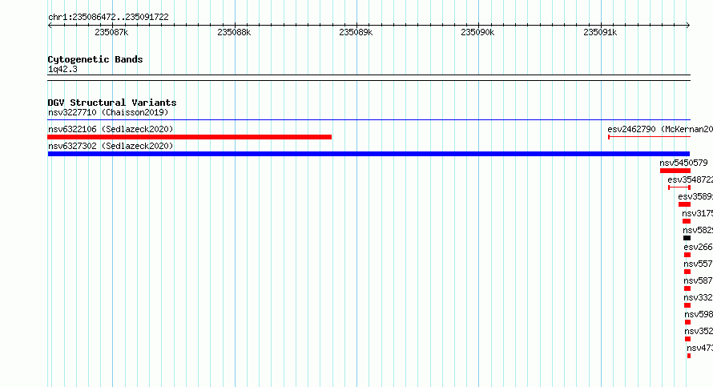
Task: Click the esv3548722 variant label
Action: pos(691,179)
